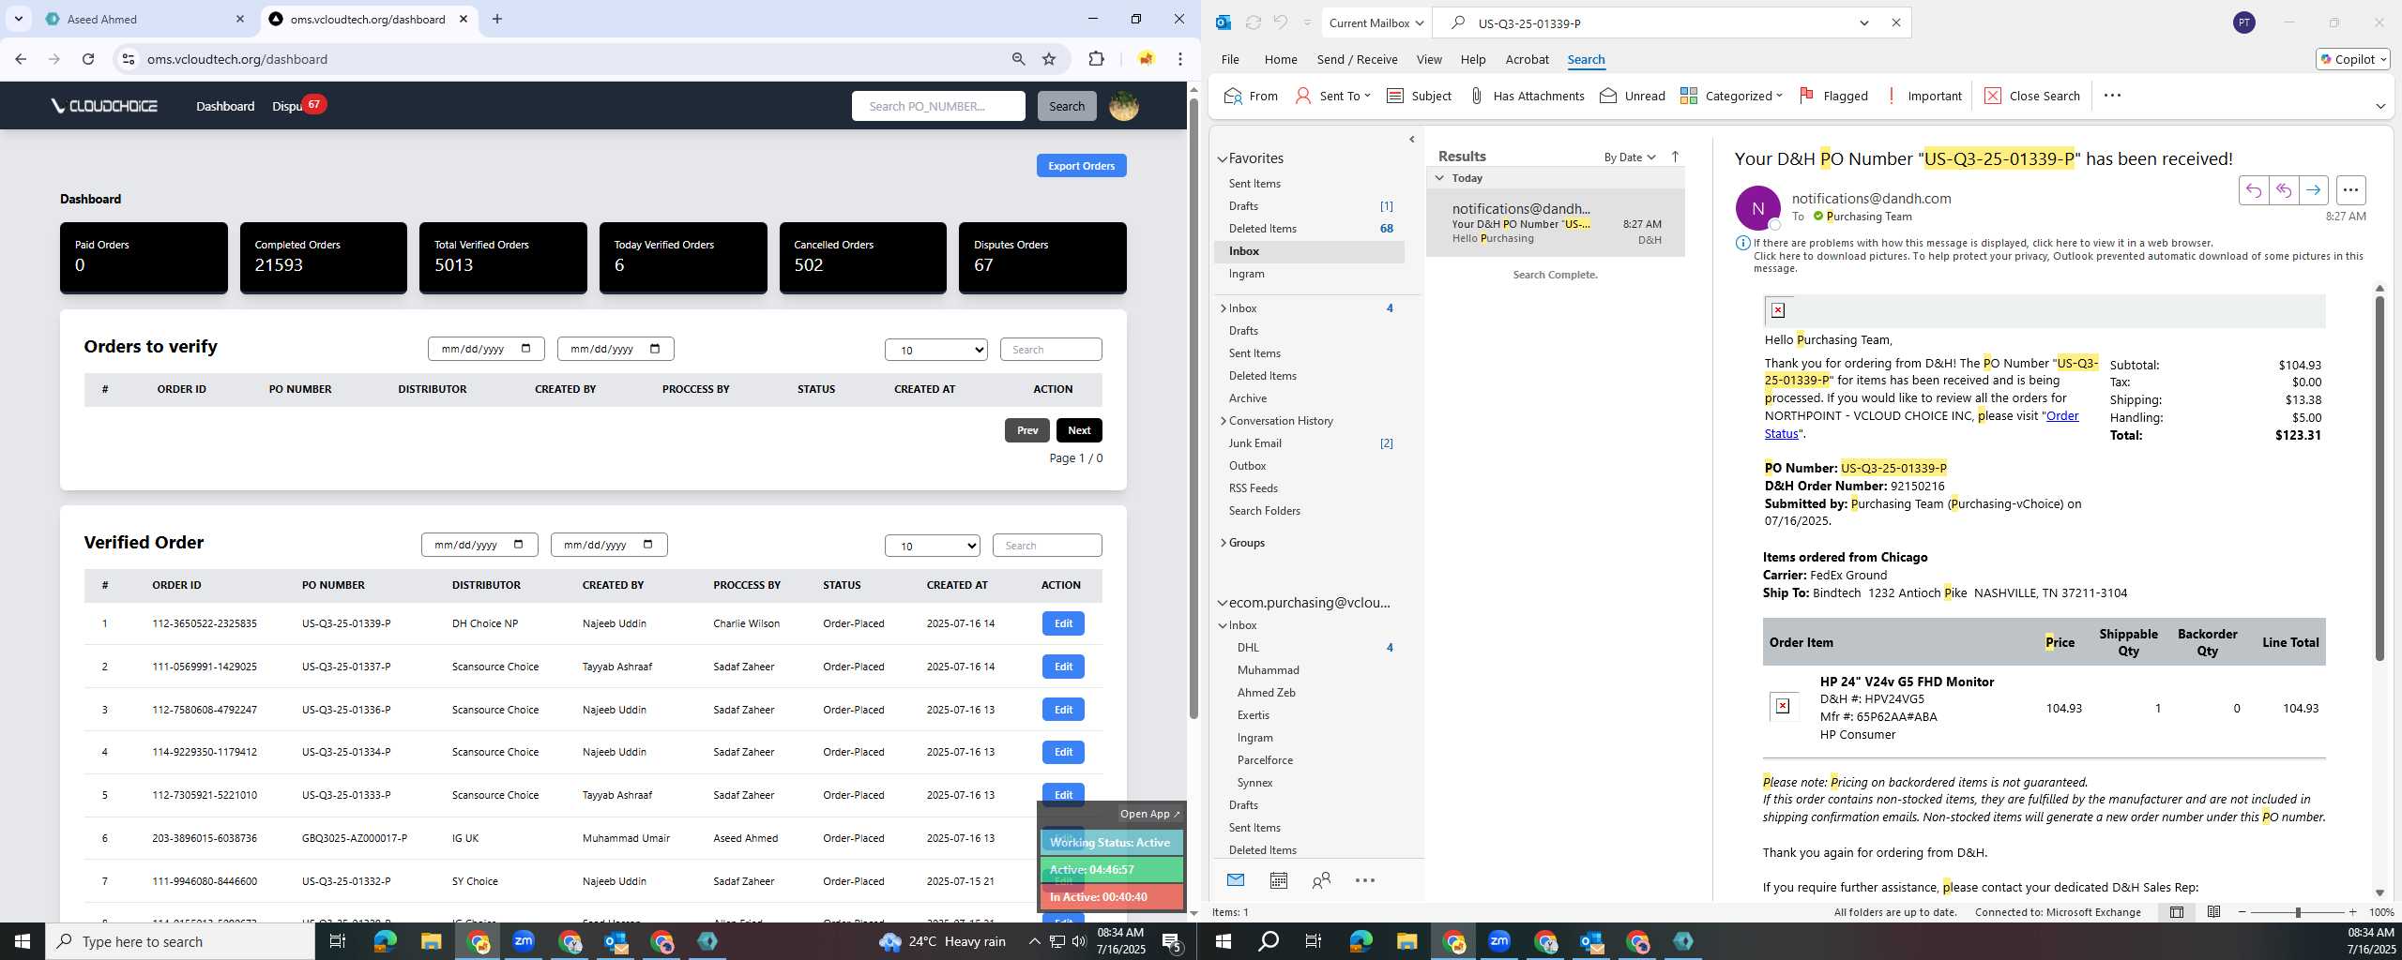Reload the Chrome page
Image resolution: width=2402 pixels, height=960 pixels.
87,59
